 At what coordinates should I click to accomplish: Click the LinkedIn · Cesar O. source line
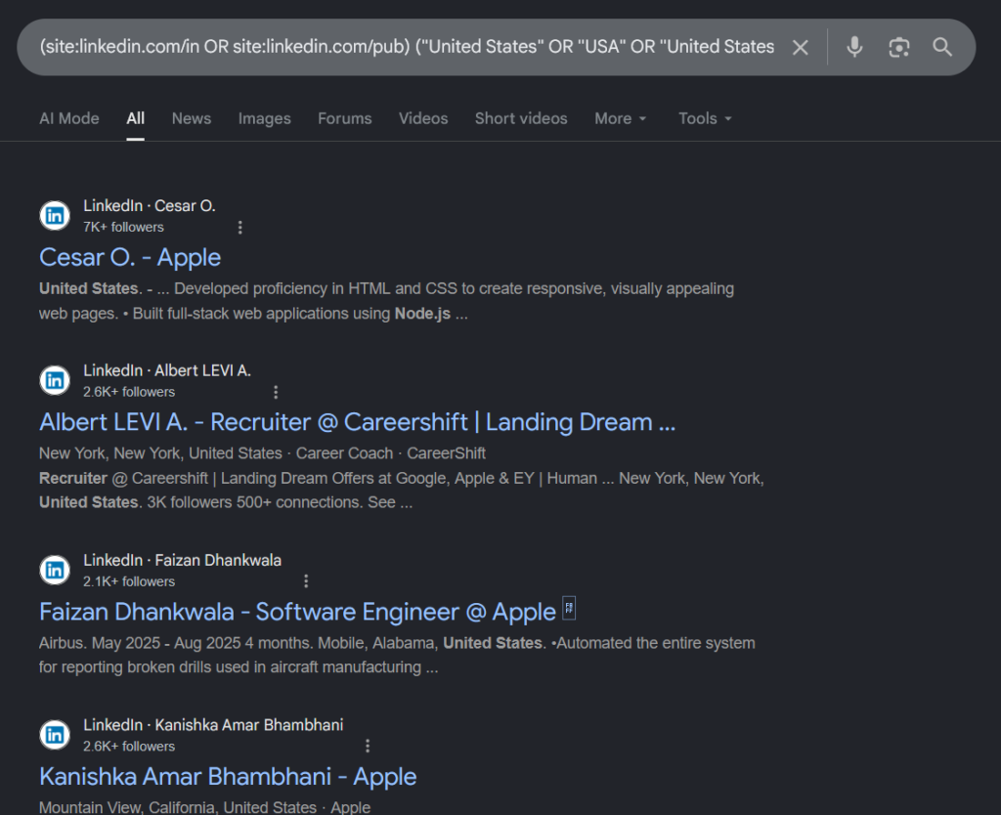point(150,205)
